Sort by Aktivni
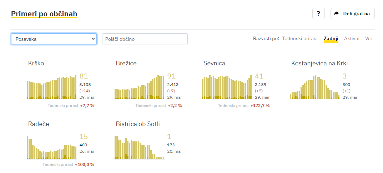Screen dimensions: 383x173 352,38
